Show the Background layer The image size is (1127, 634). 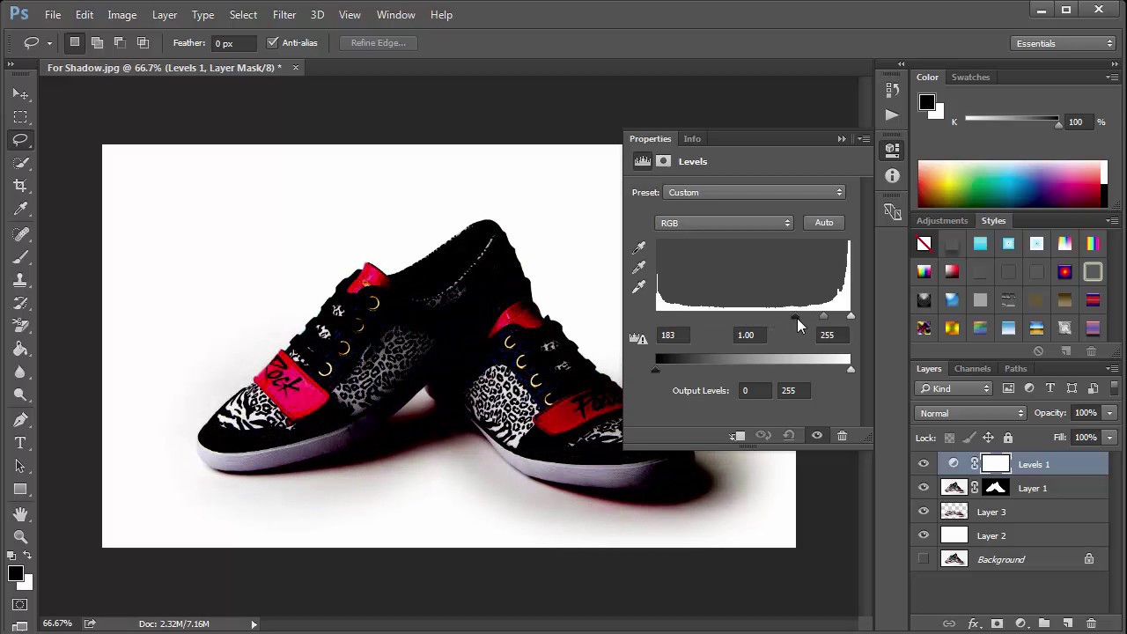(x=924, y=559)
